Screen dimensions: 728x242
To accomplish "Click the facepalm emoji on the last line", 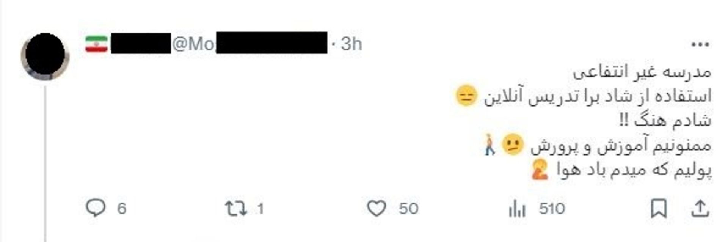I will tap(540, 170).
